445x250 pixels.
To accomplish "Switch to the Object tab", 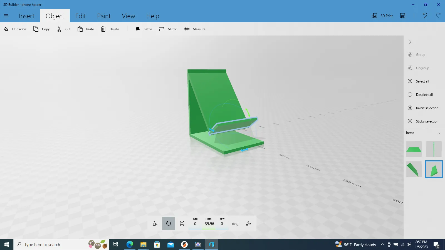I will click(x=55, y=16).
